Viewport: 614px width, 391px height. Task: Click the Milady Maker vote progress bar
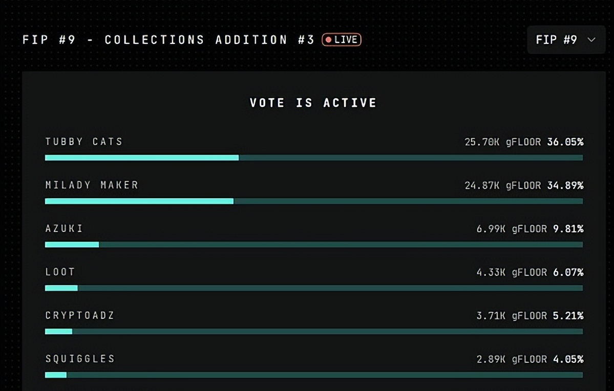pos(313,201)
